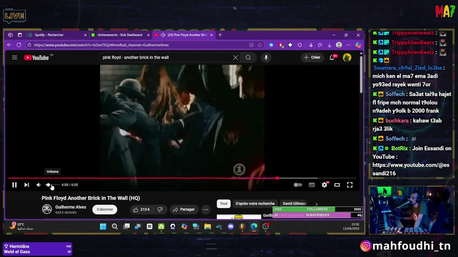The height and width of the screenshot is (257, 458).
Task: Clear the YouTube search box with the X
Action: [235, 57]
